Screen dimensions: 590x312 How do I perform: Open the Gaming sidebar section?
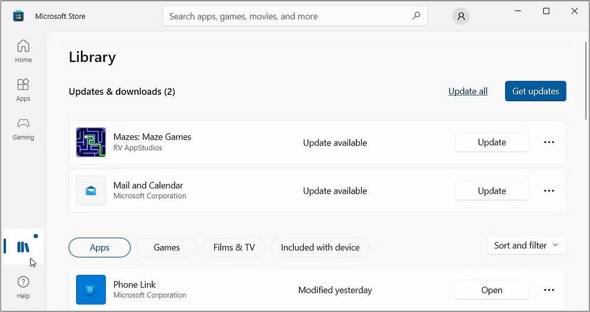click(x=24, y=129)
